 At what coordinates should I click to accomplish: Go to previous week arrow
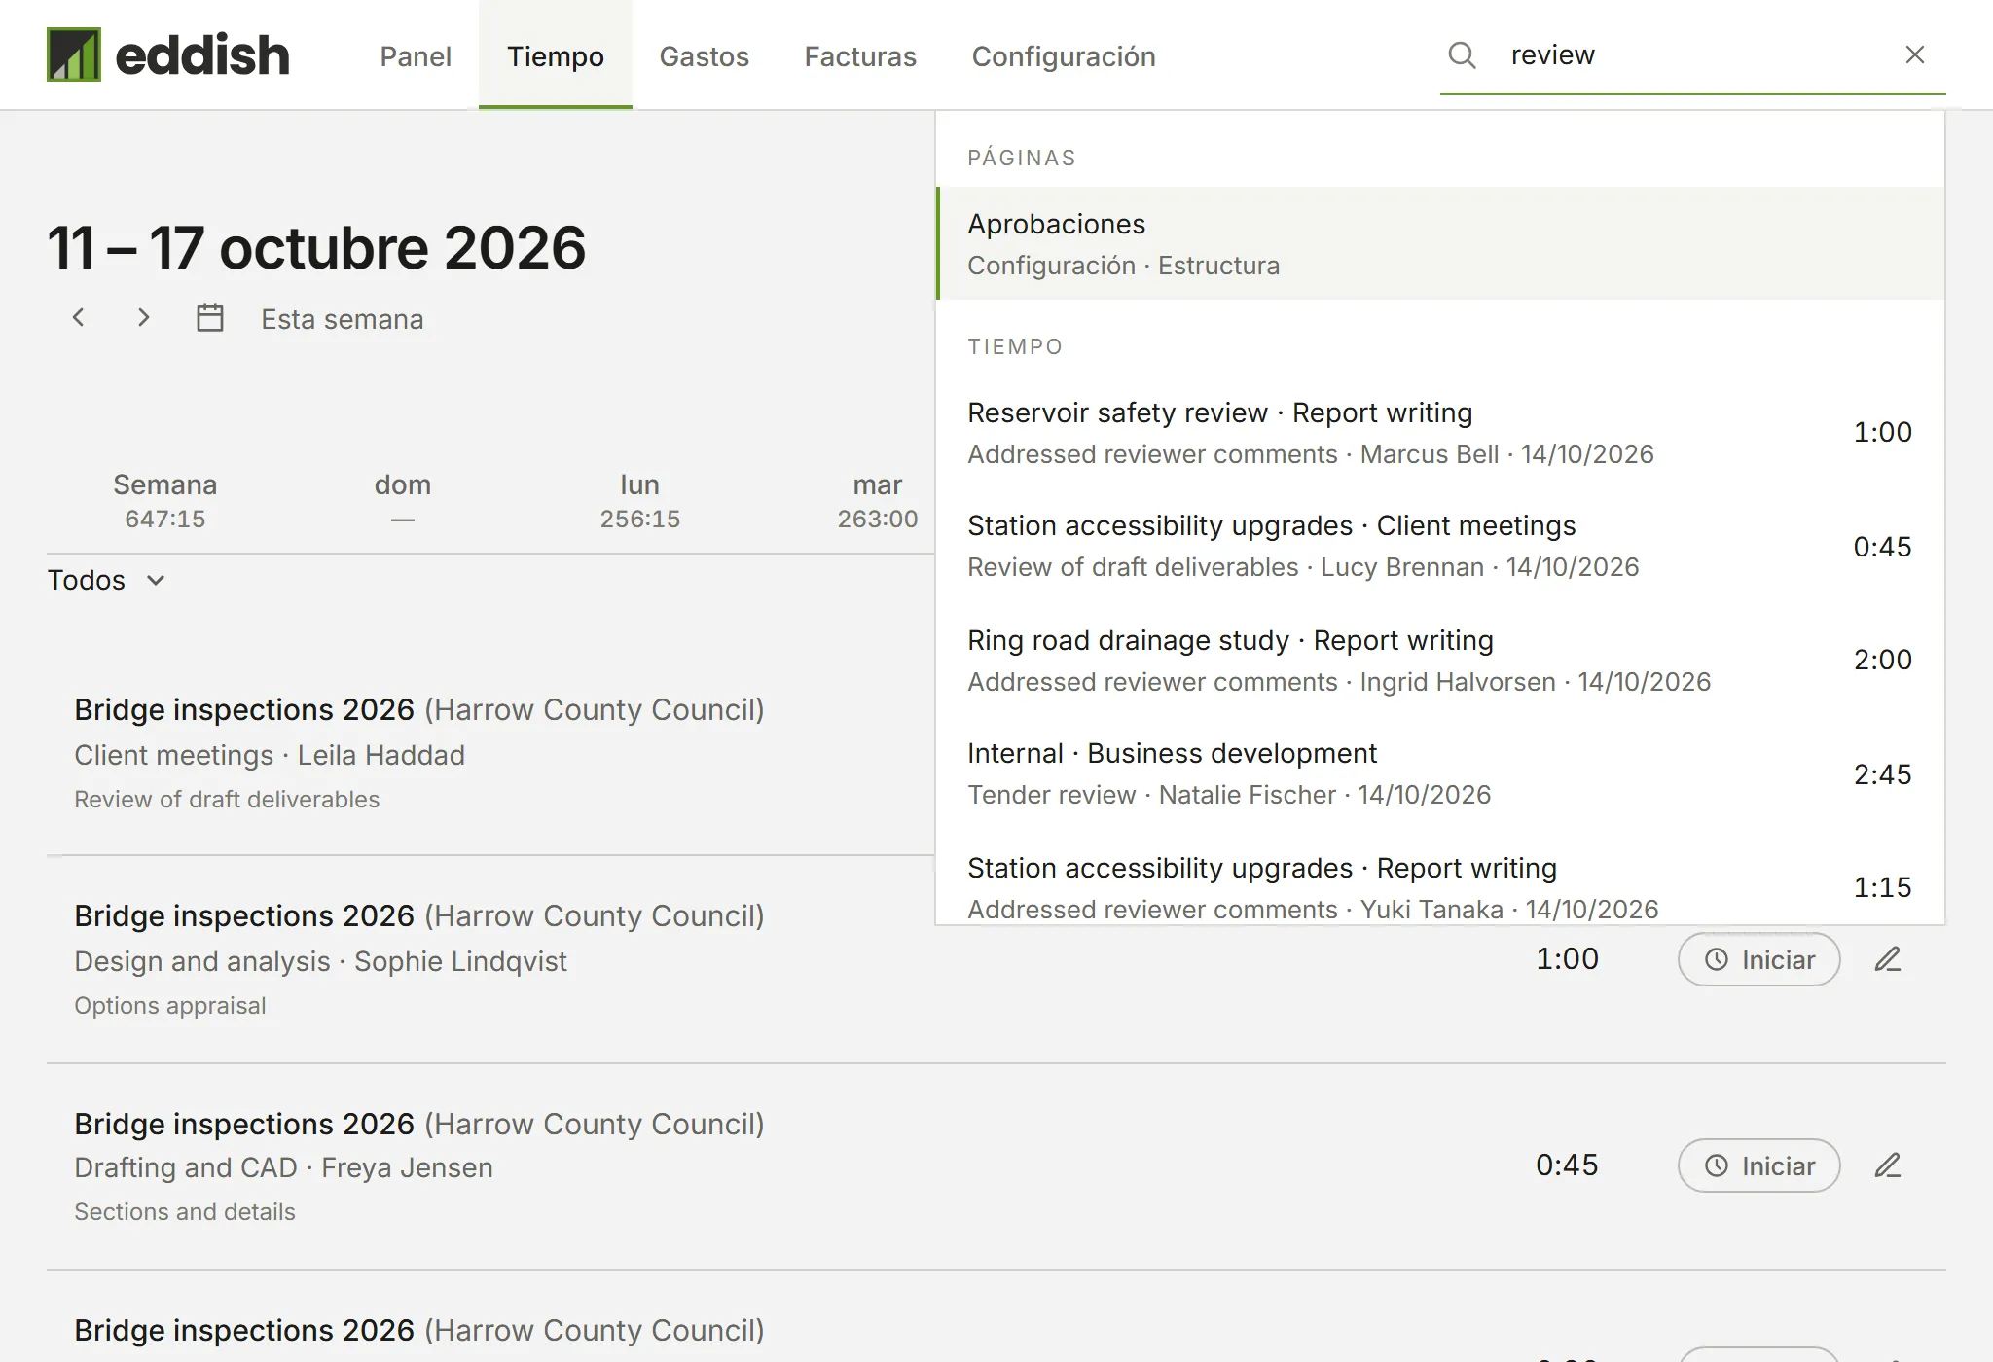pos(79,318)
